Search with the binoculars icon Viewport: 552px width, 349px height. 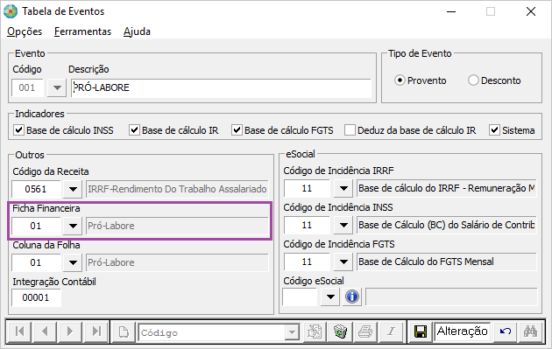tap(530, 332)
